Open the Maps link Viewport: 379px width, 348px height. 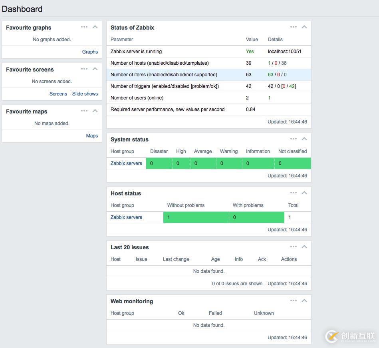[x=92, y=135]
